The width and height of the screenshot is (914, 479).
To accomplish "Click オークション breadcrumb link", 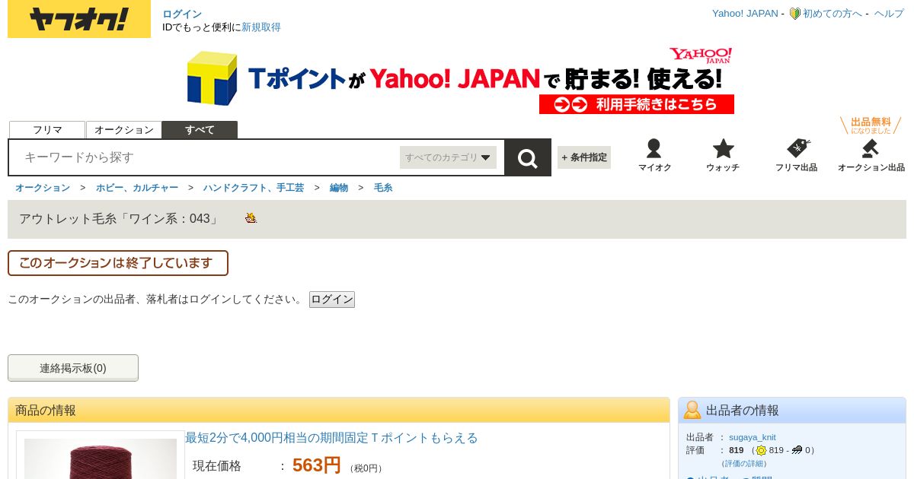I will tap(43, 188).
